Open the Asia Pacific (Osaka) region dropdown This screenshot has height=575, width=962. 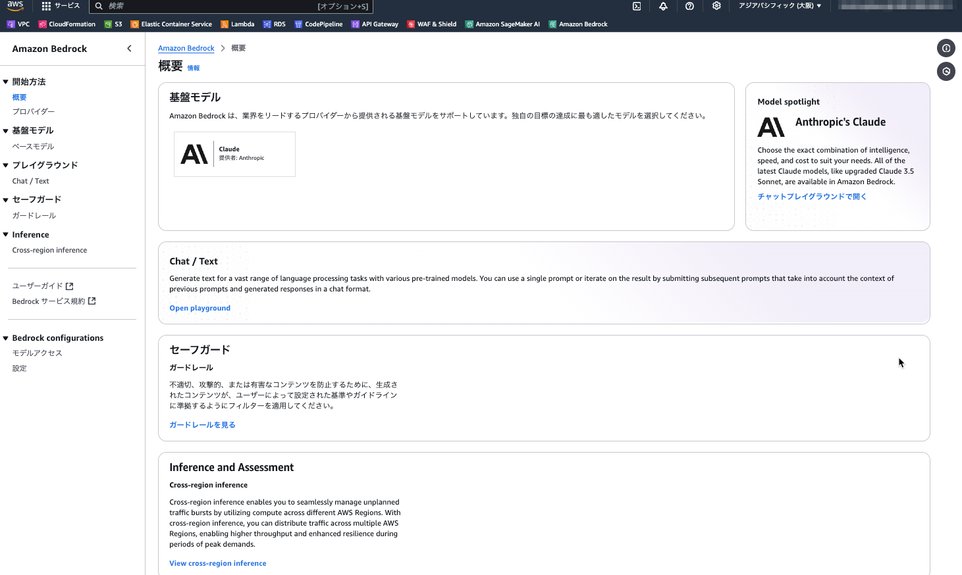pos(780,6)
